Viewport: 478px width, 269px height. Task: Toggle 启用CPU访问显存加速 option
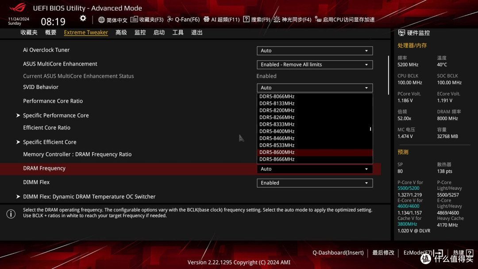345,19
